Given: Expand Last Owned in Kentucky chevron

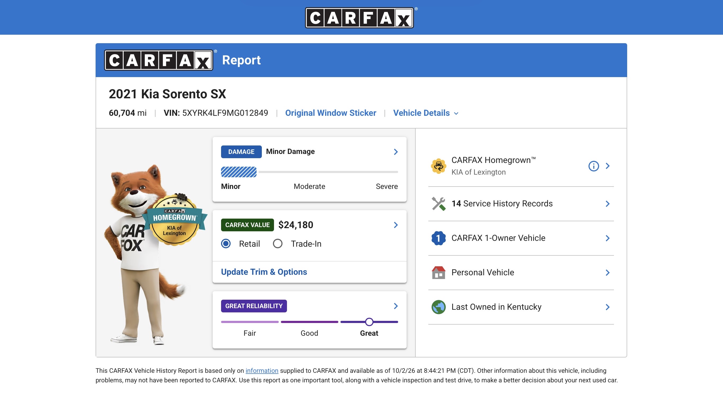Looking at the screenshot, I should pos(608,307).
